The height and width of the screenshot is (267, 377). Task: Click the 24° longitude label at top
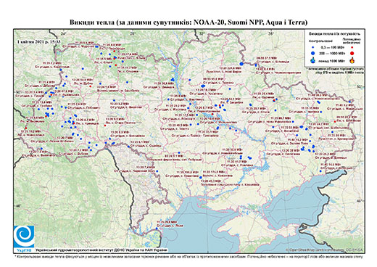(64, 33)
